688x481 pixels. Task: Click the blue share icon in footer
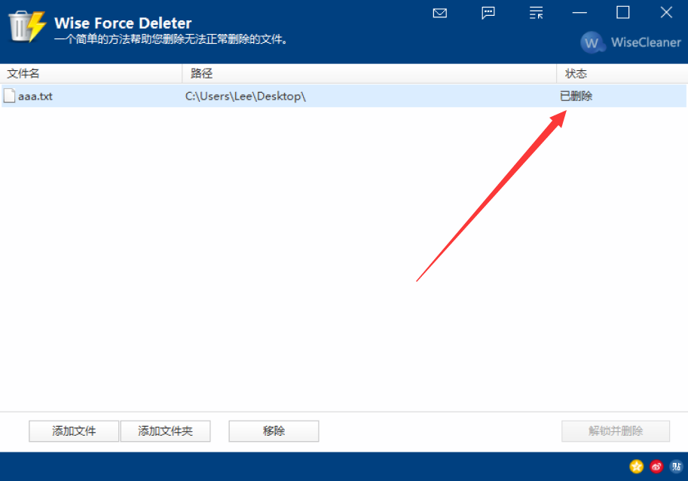(676, 467)
